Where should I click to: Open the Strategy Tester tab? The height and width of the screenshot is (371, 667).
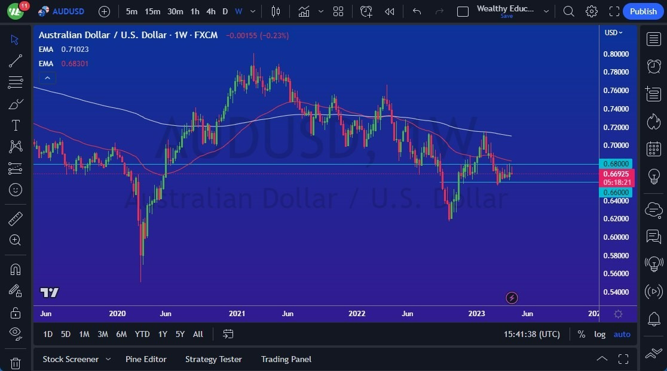point(213,359)
